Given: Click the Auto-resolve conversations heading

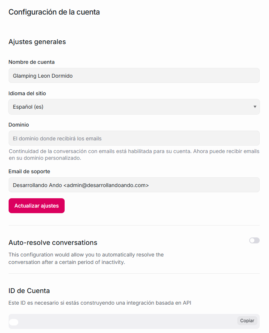Looking at the screenshot, I should (53, 243).
